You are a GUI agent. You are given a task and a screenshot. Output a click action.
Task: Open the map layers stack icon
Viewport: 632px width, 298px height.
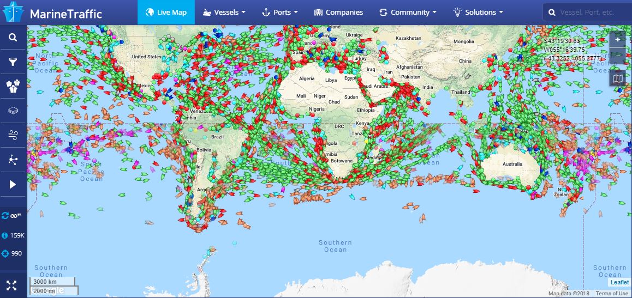point(13,111)
